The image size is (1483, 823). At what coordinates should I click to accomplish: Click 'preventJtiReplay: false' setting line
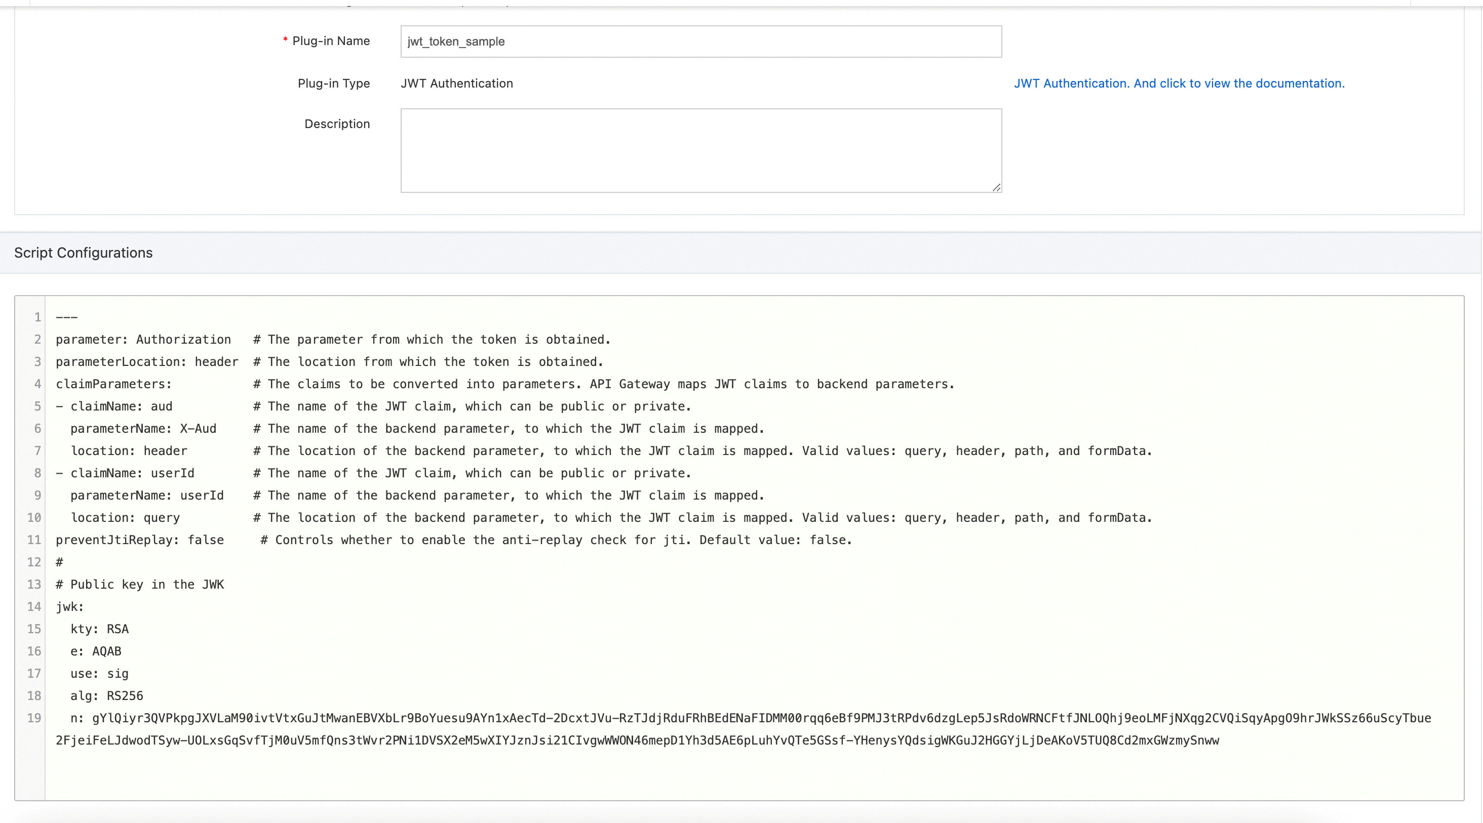point(139,540)
